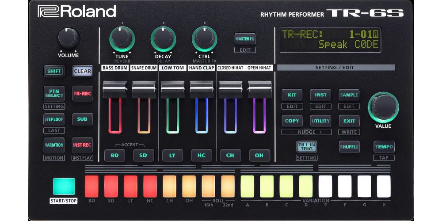Open the KIT button
This screenshot has height=221, width=442.
tap(292, 95)
